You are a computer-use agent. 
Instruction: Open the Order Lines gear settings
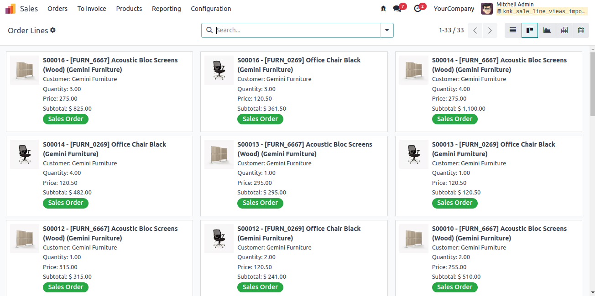[53, 30]
